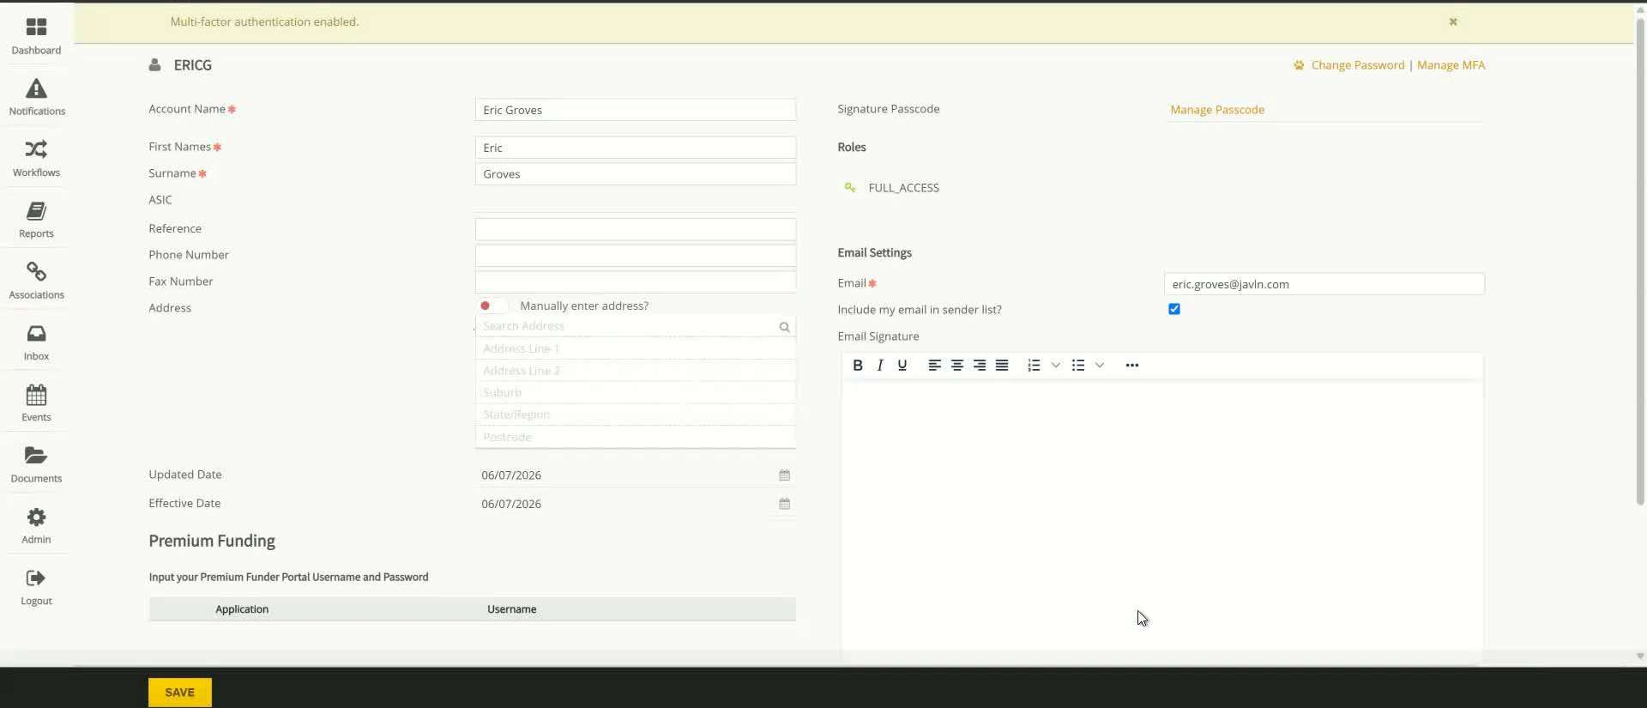Center-align the email signature text

point(956,366)
